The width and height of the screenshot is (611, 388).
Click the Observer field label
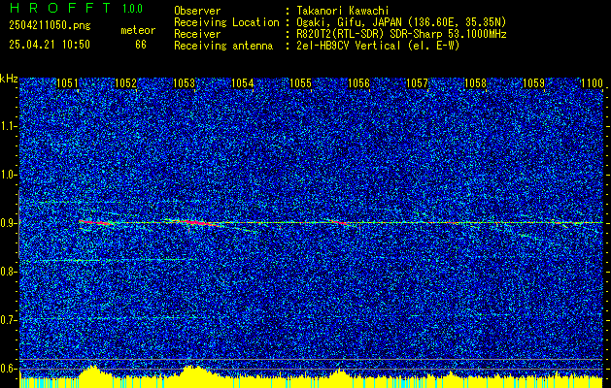coord(197,11)
